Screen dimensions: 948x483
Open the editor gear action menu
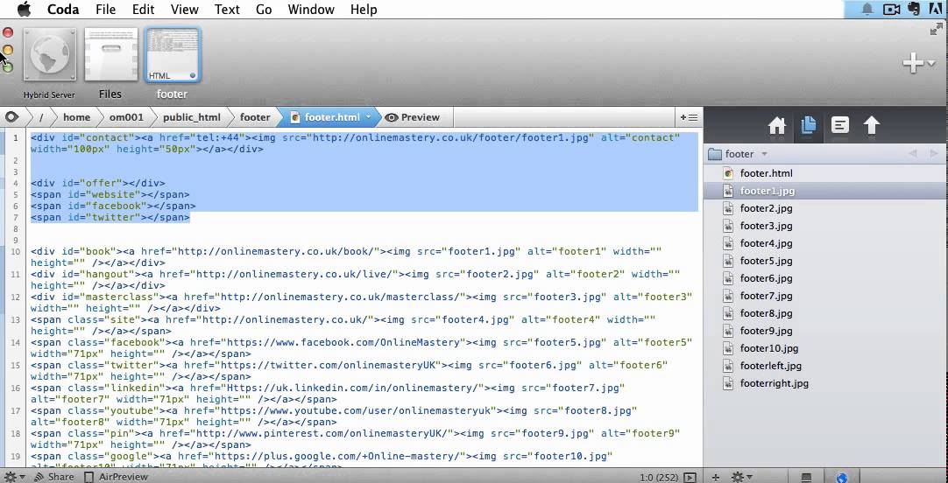coord(13,477)
